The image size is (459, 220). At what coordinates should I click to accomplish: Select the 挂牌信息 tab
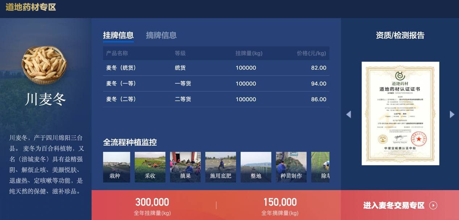(118, 35)
